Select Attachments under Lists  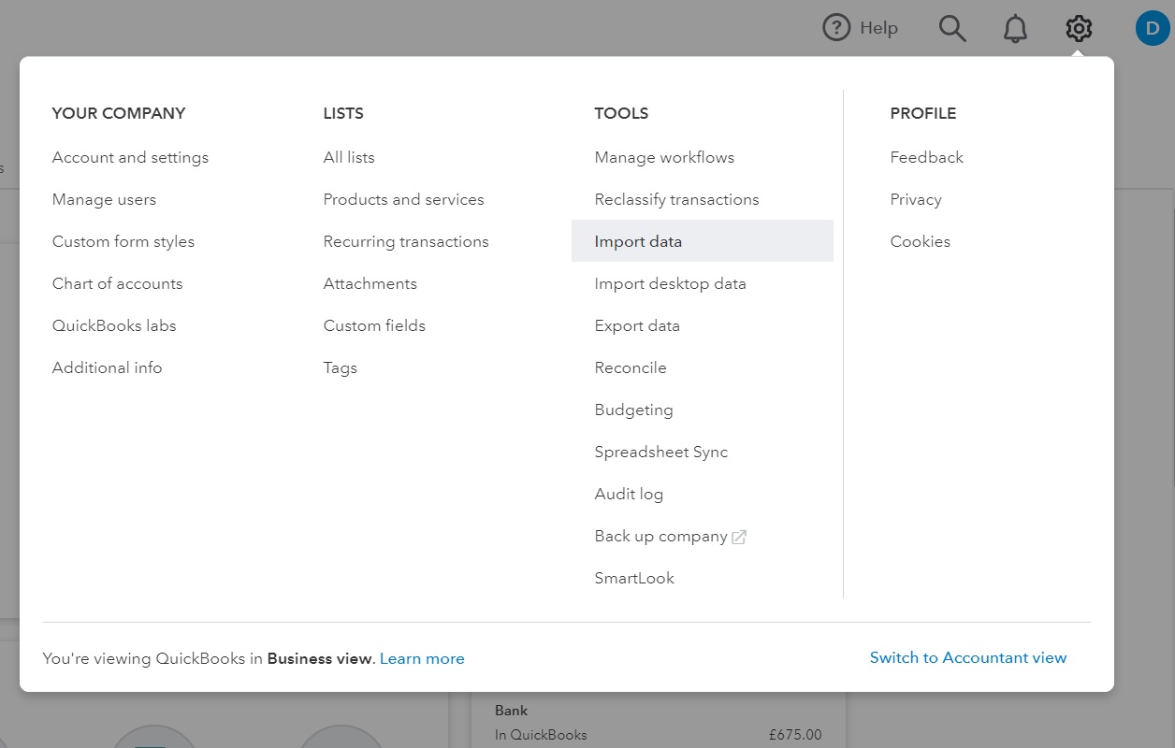point(370,283)
